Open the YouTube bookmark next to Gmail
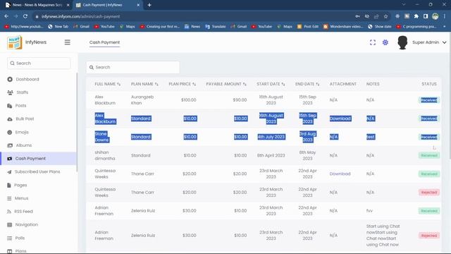This screenshot has height=254, width=451. (x=105, y=27)
